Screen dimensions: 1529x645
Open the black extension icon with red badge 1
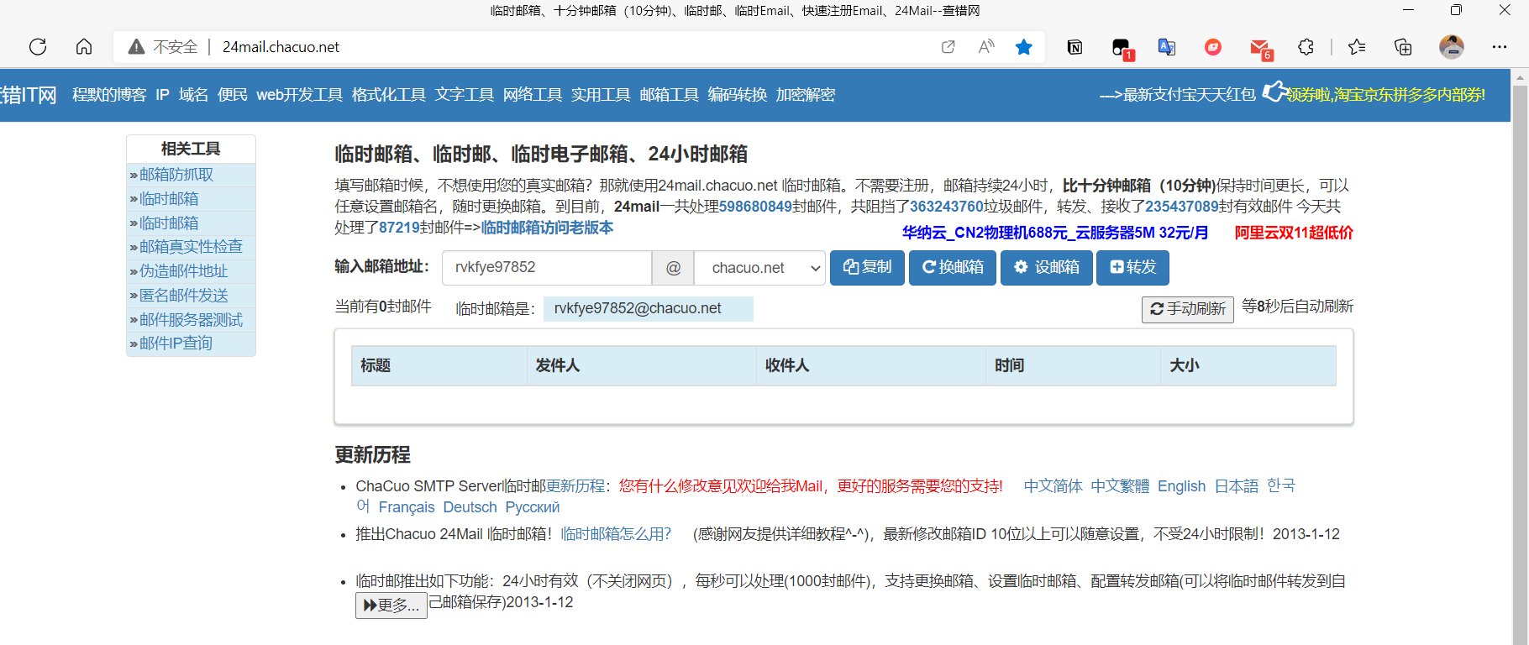(1122, 49)
